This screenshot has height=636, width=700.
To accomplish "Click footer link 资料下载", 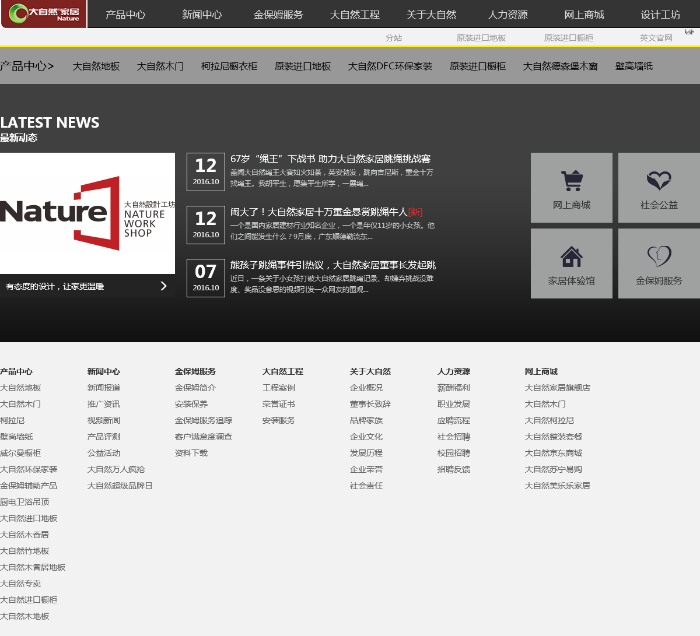I will (191, 453).
